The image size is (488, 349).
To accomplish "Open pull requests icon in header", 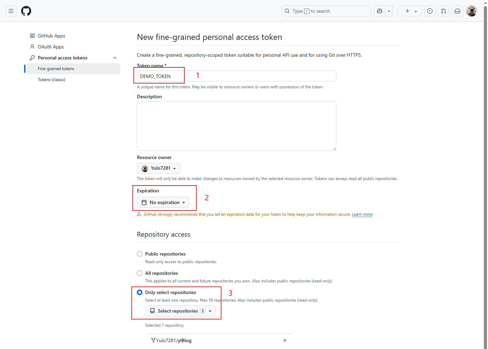I will click(x=444, y=11).
